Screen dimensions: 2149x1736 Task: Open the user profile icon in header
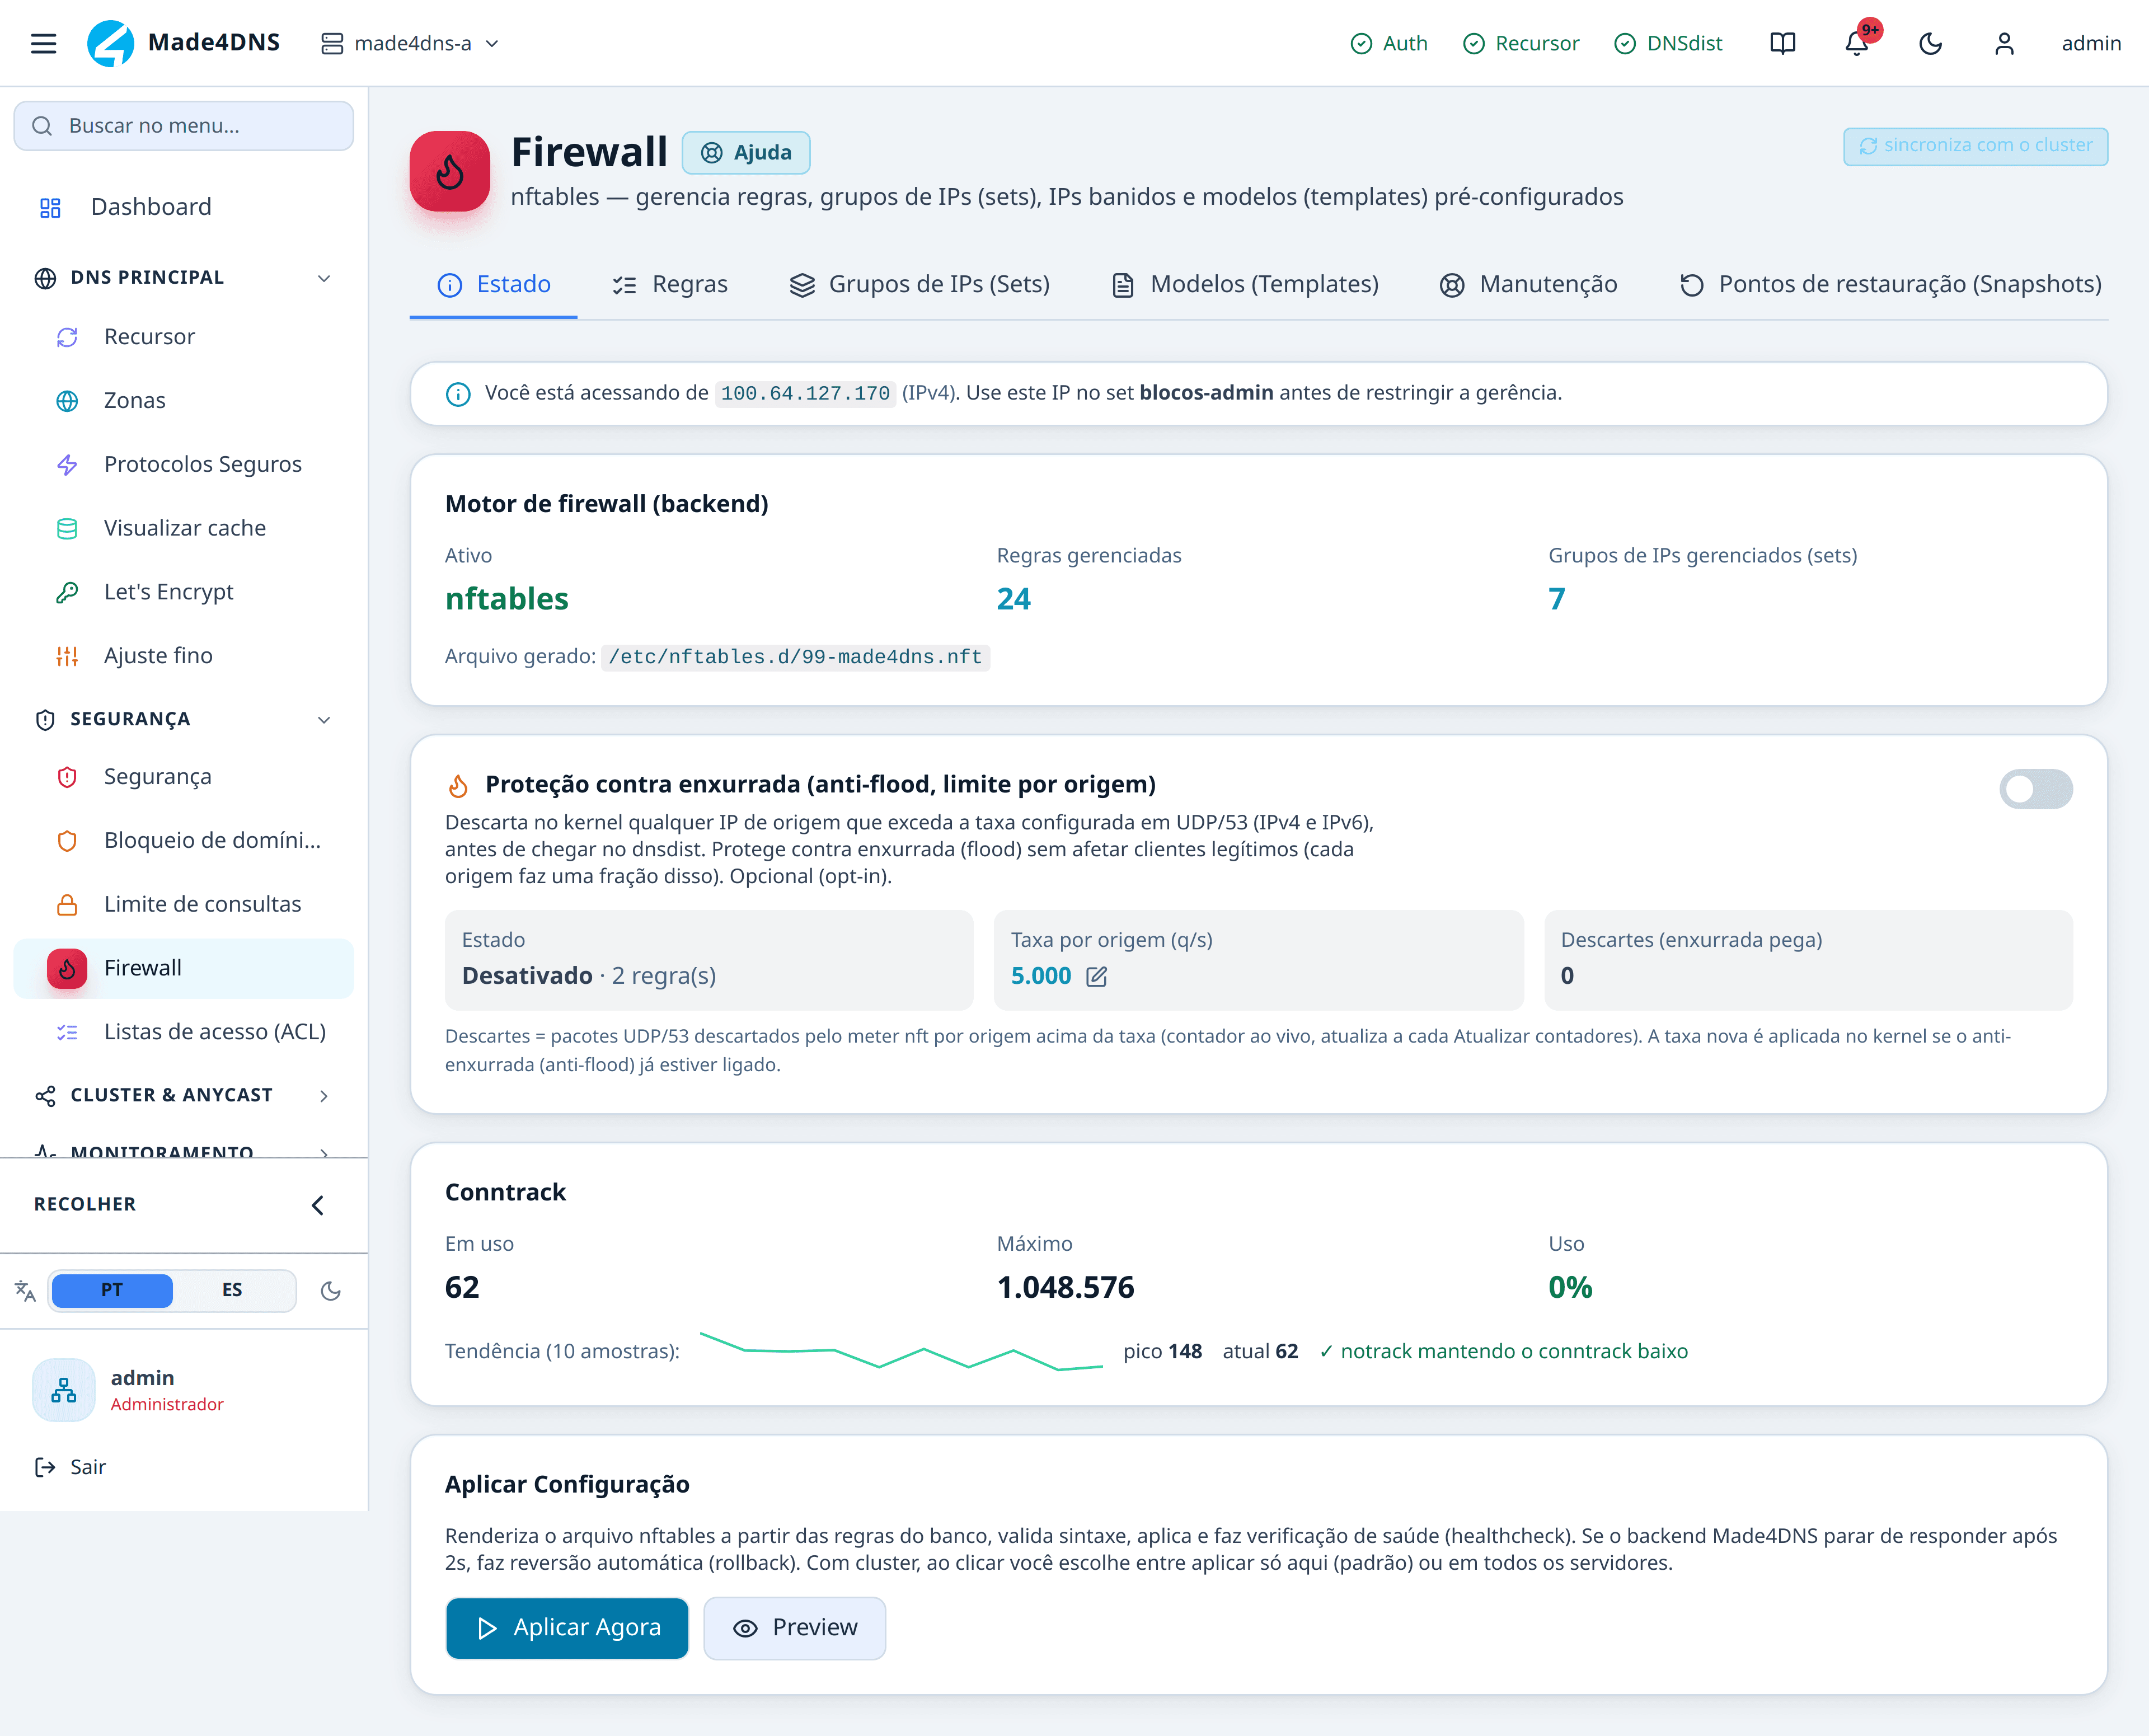pyautogui.click(x=2004, y=43)
